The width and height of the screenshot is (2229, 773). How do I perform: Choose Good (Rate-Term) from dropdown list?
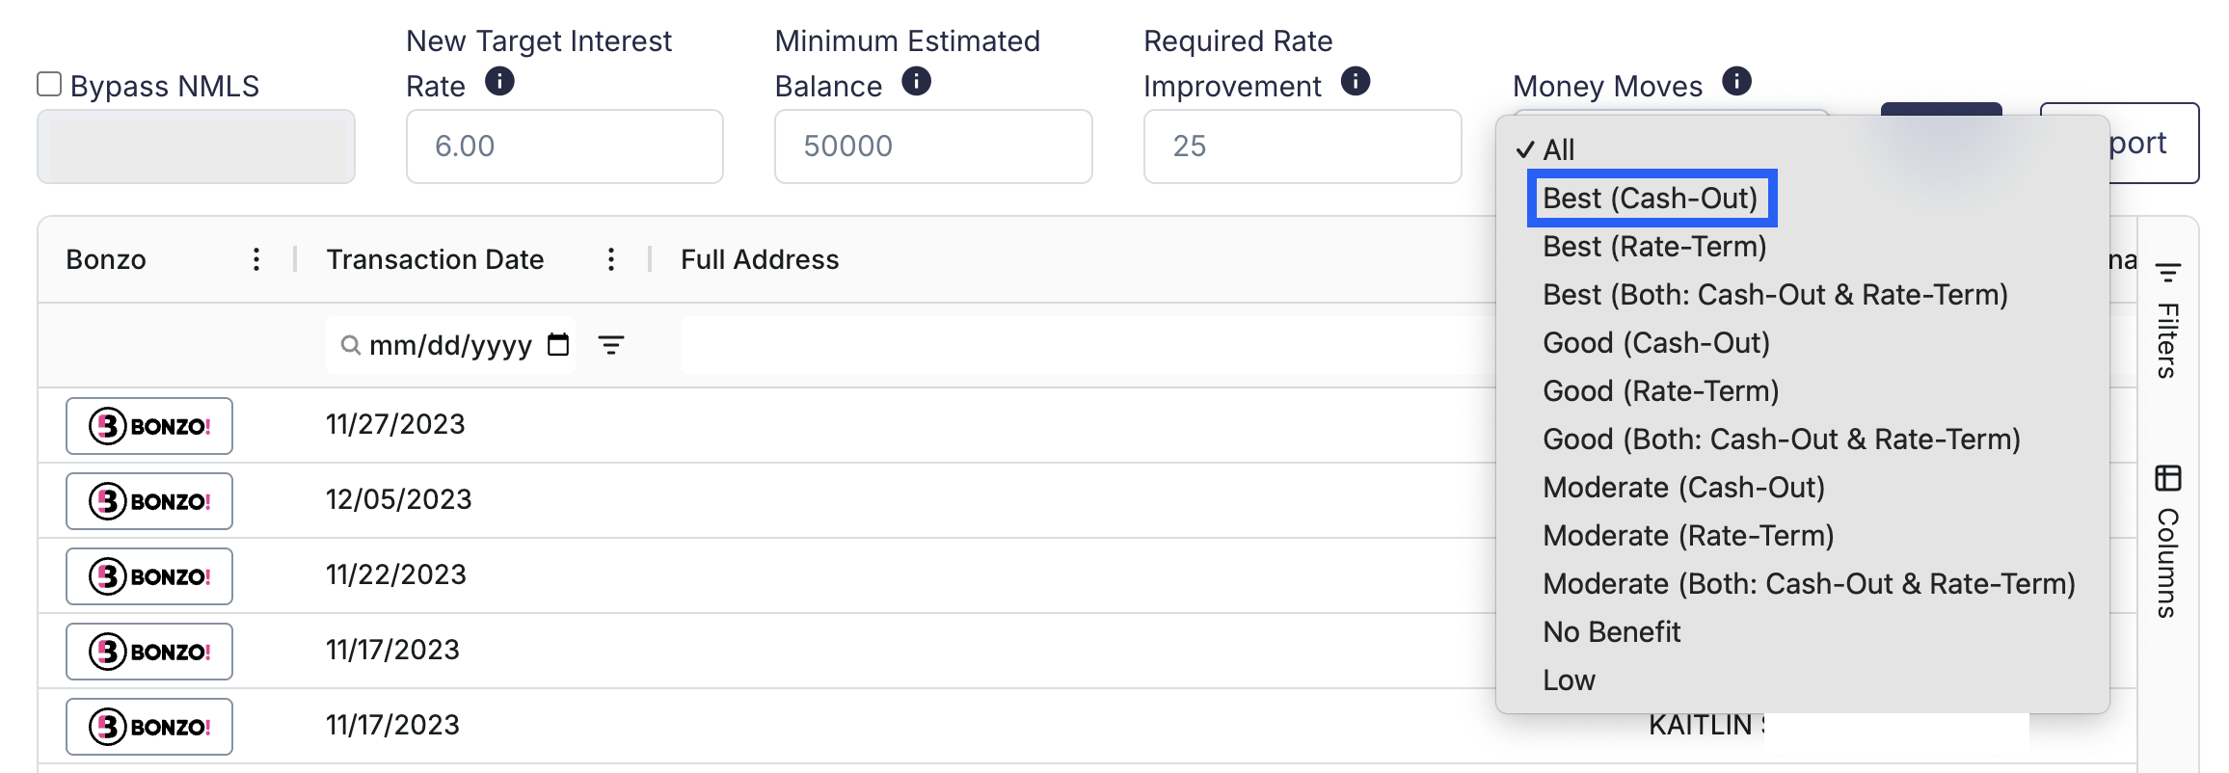tap(1660, 391)
